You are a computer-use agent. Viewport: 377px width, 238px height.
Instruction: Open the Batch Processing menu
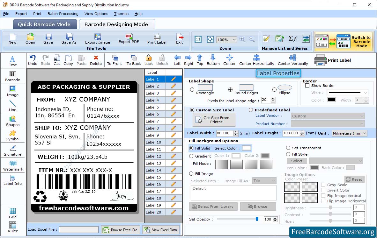click(x=63, y=14)
